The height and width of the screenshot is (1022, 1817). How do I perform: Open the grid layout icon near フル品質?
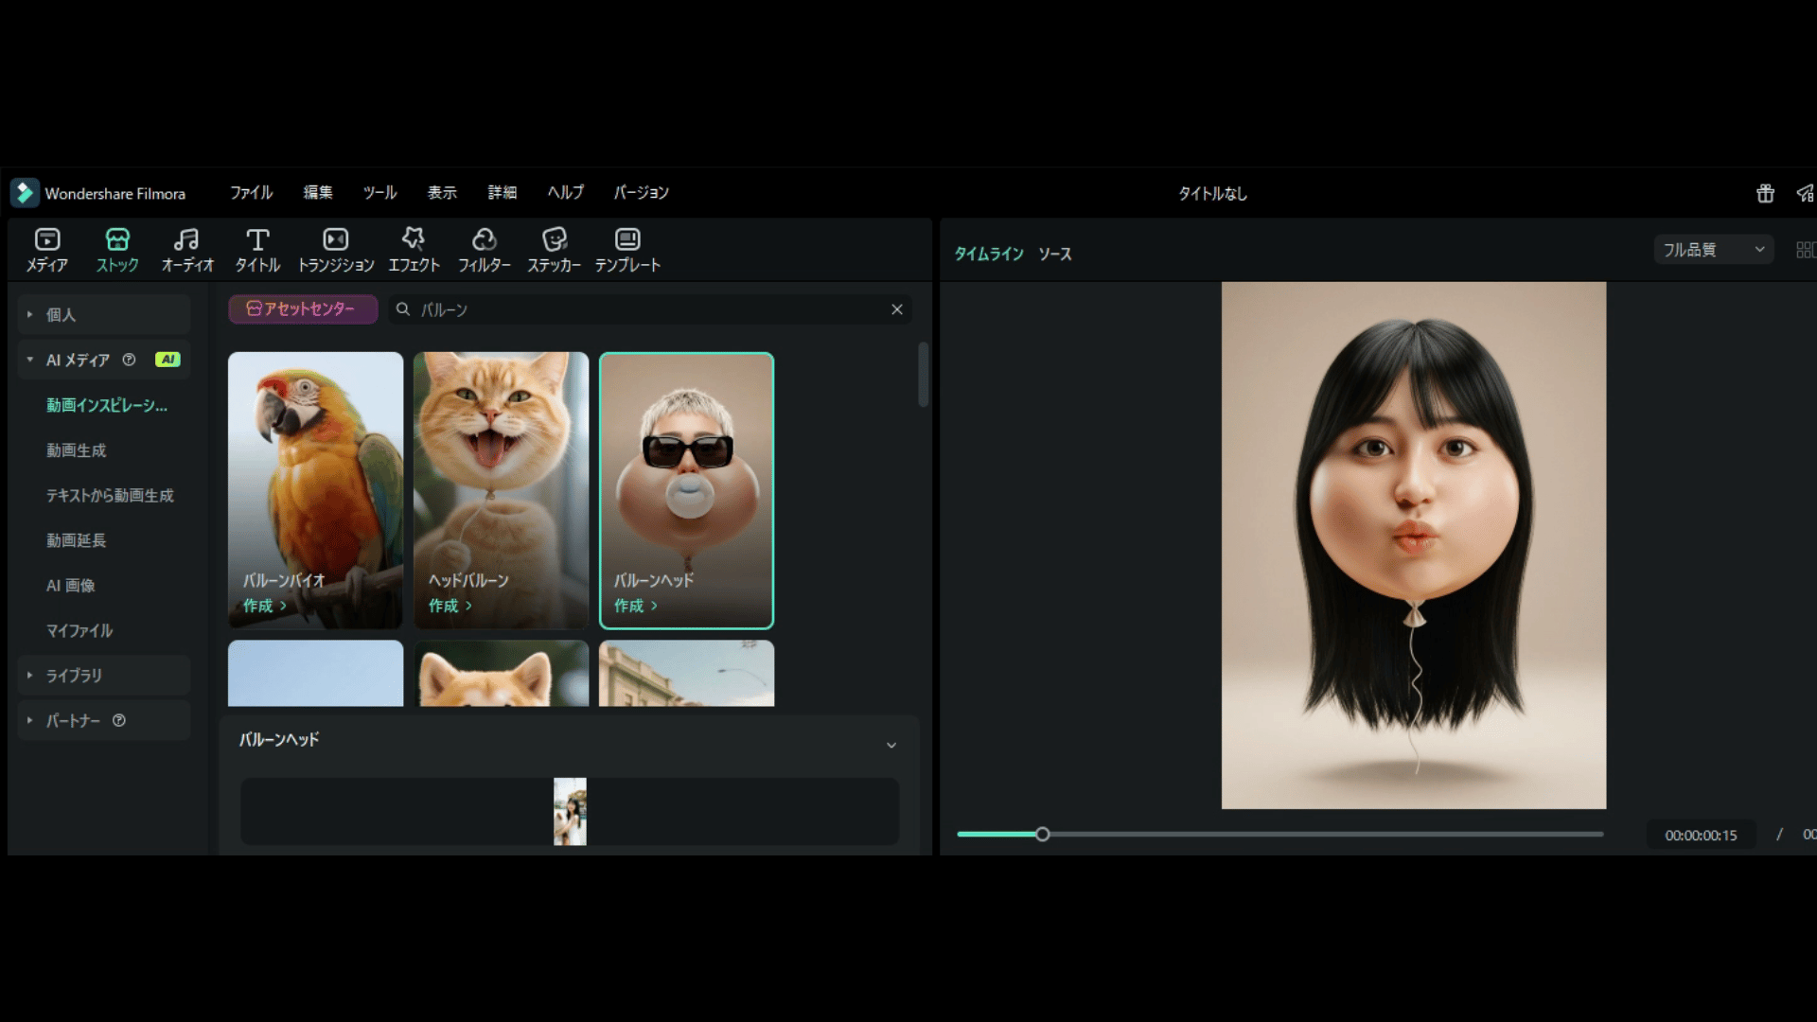click(1806, 249)
